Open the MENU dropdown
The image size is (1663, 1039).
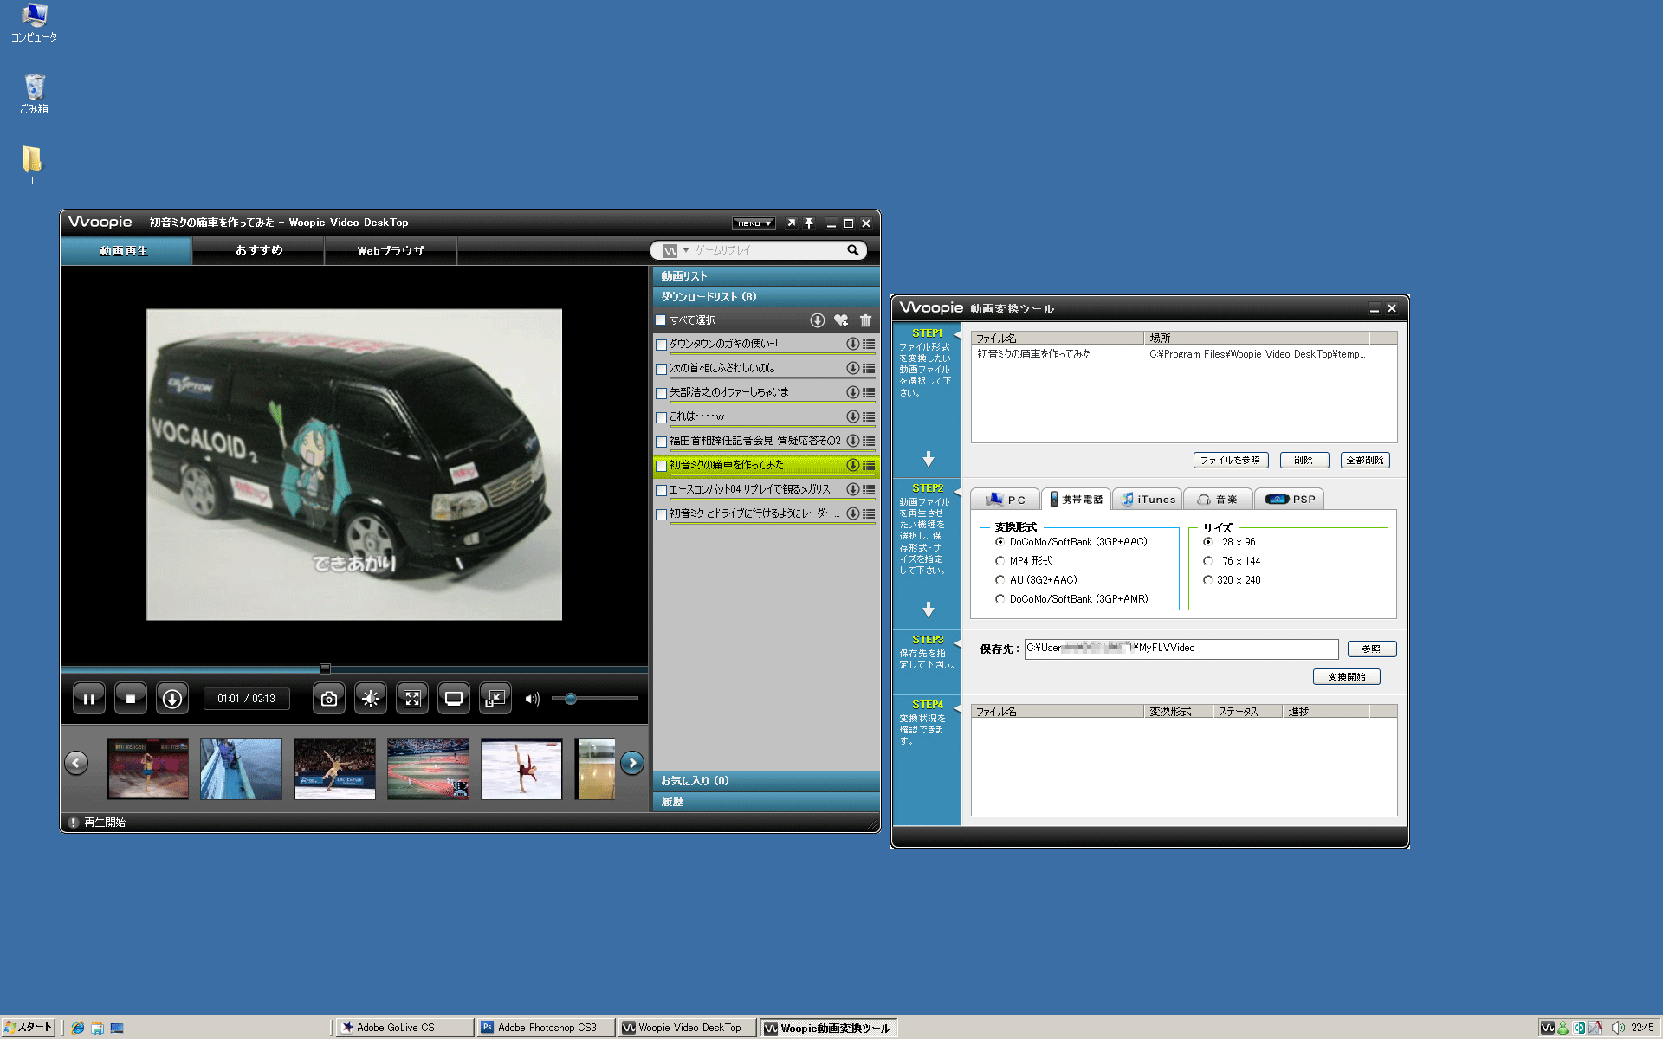click(754, 223)
